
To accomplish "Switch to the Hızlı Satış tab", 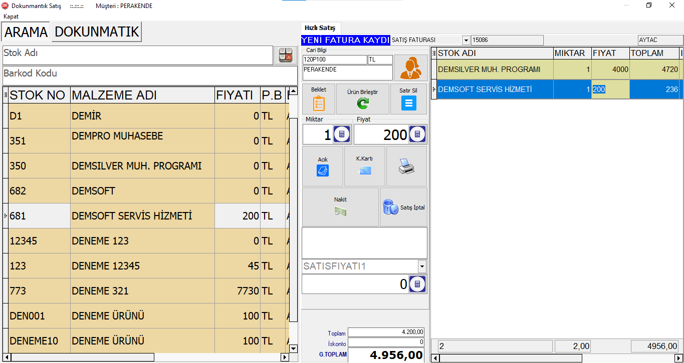I will (x=320, y=28).
